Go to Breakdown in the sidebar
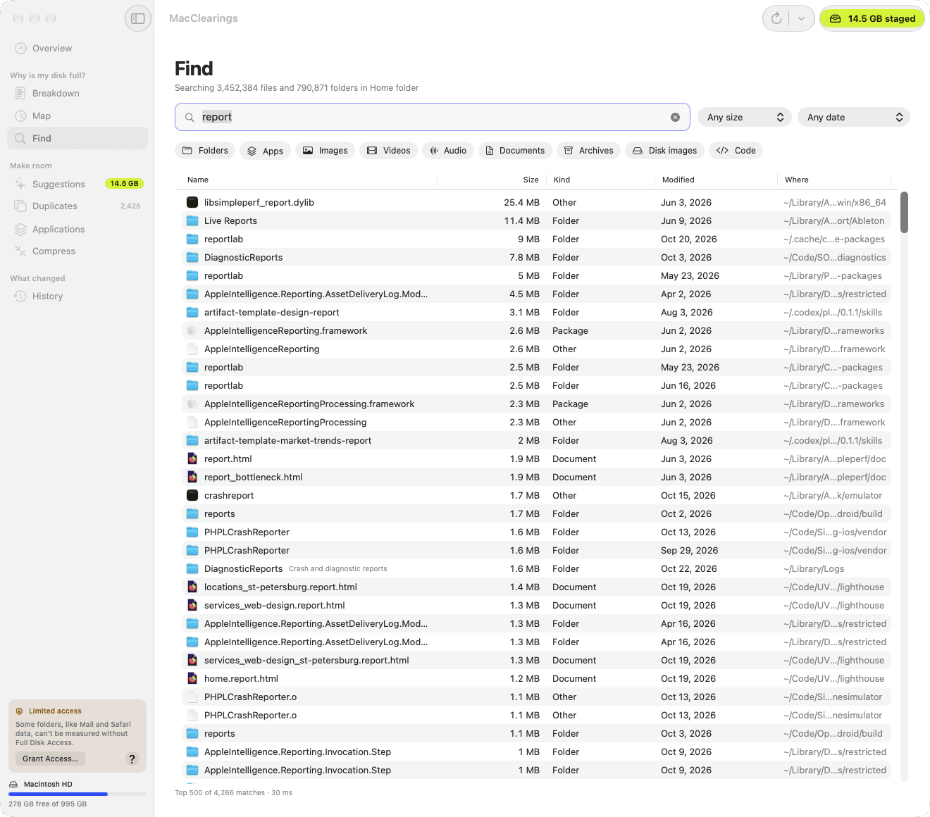 coord(77,94)
